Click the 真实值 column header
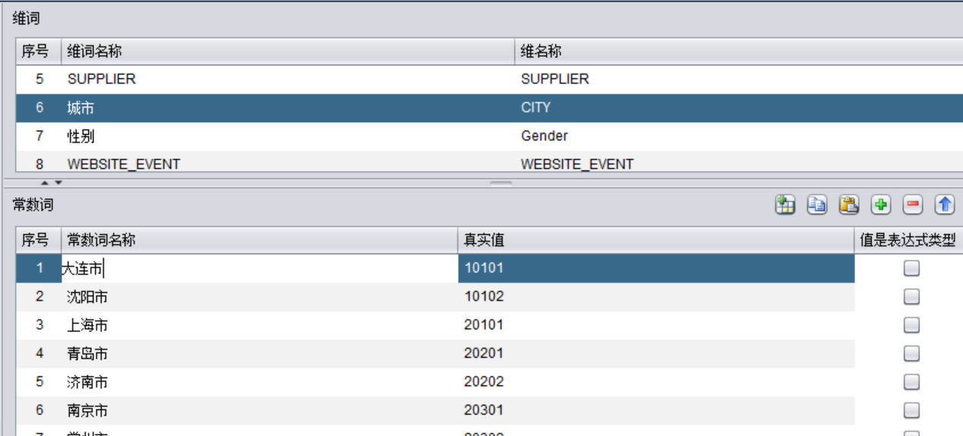This screenshot has width=963, height=436. 655,240
